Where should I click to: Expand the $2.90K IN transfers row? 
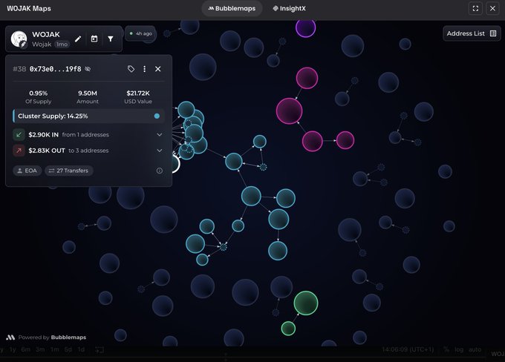[88, 135]
